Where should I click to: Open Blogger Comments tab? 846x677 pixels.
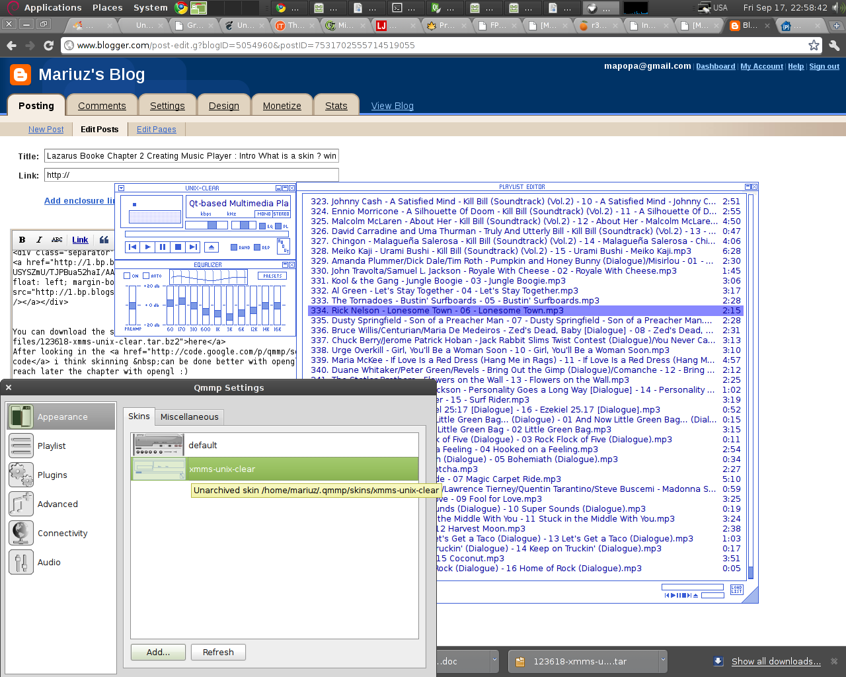point(102,106)
